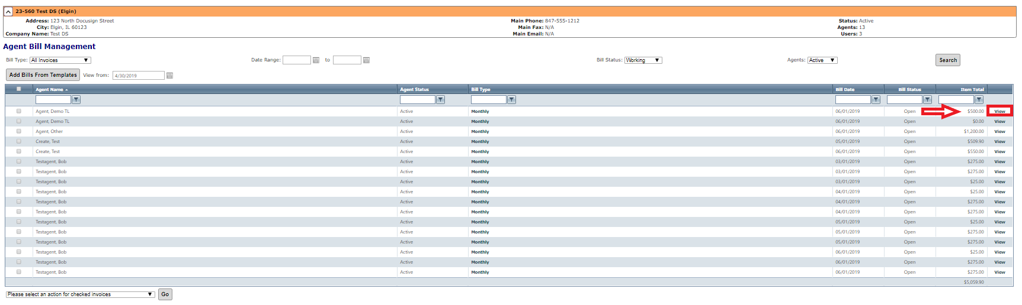Collapse the 23-560 Test DS header panel
This screenshot has height=305, width=1022.
click(x=8, y=11)
